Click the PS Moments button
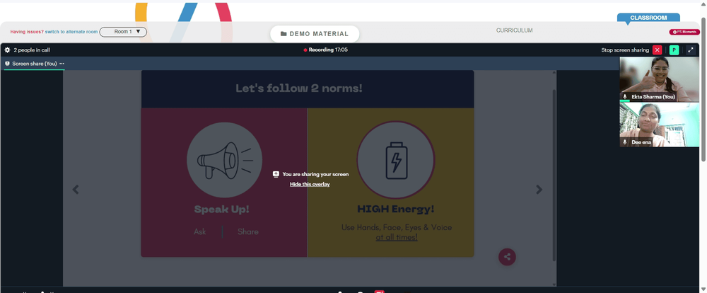The height and width of the screenshot is (293, 707). [x=684, y=32]
